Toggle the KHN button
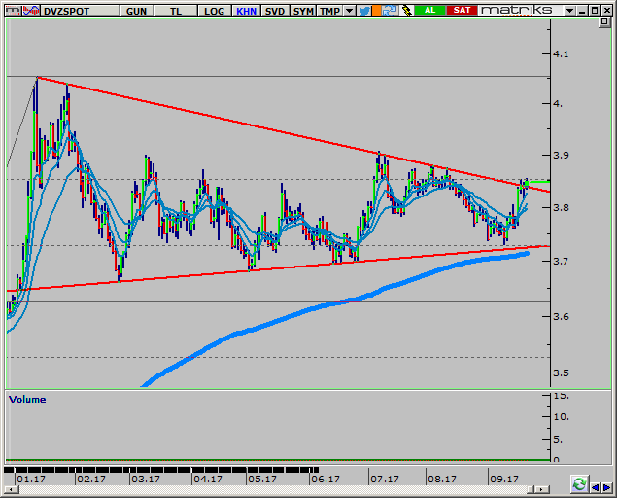 point(247,11)
